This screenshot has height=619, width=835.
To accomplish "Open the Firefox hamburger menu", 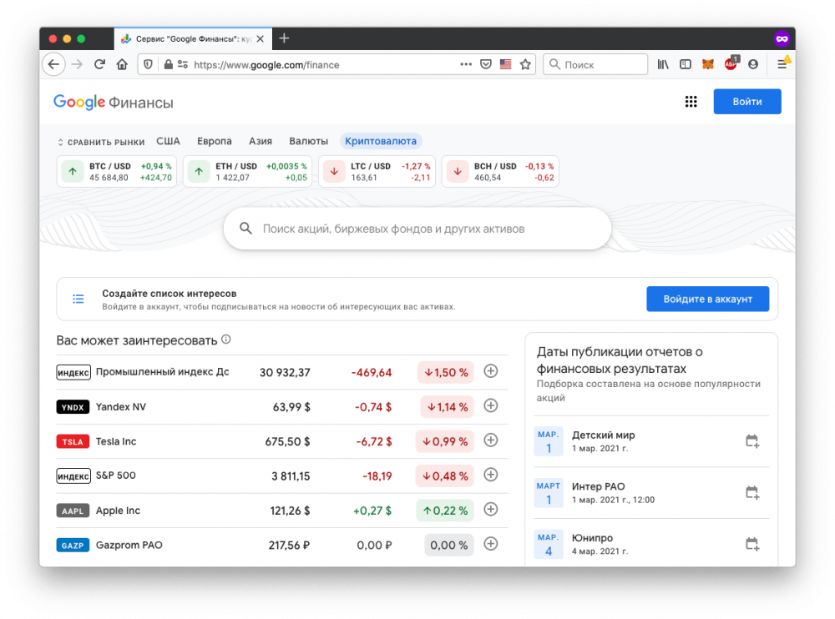I will point(782,64).
